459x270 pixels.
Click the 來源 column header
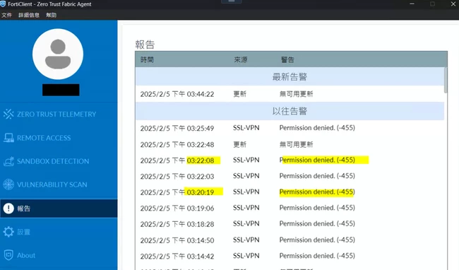pos(240,60)
